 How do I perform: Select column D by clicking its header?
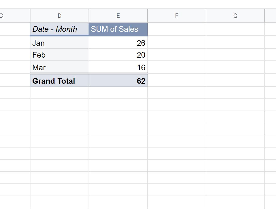click(59, 16)
